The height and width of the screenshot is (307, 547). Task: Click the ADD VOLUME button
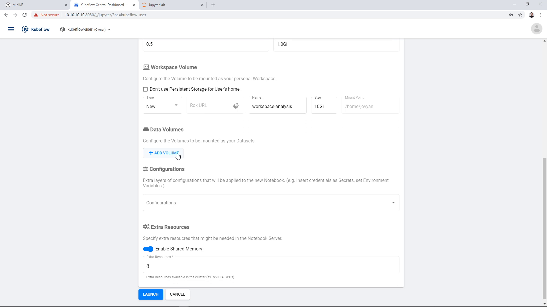(x=163, y=153)
